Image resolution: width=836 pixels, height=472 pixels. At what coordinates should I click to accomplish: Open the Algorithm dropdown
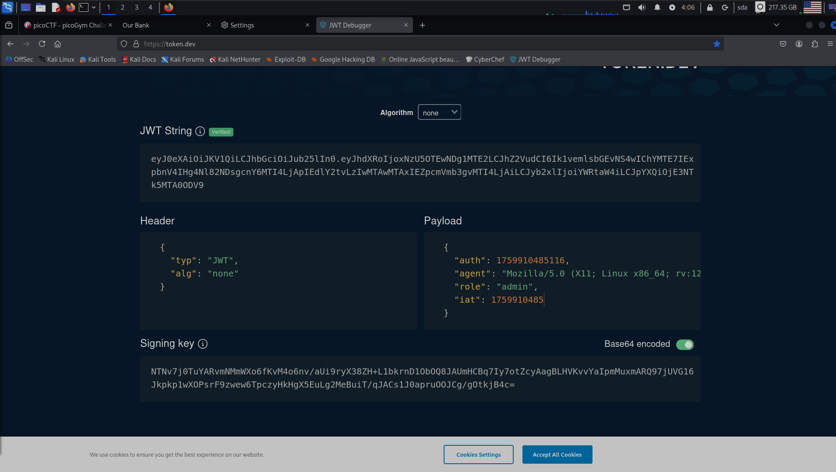[x=439, y=112]
